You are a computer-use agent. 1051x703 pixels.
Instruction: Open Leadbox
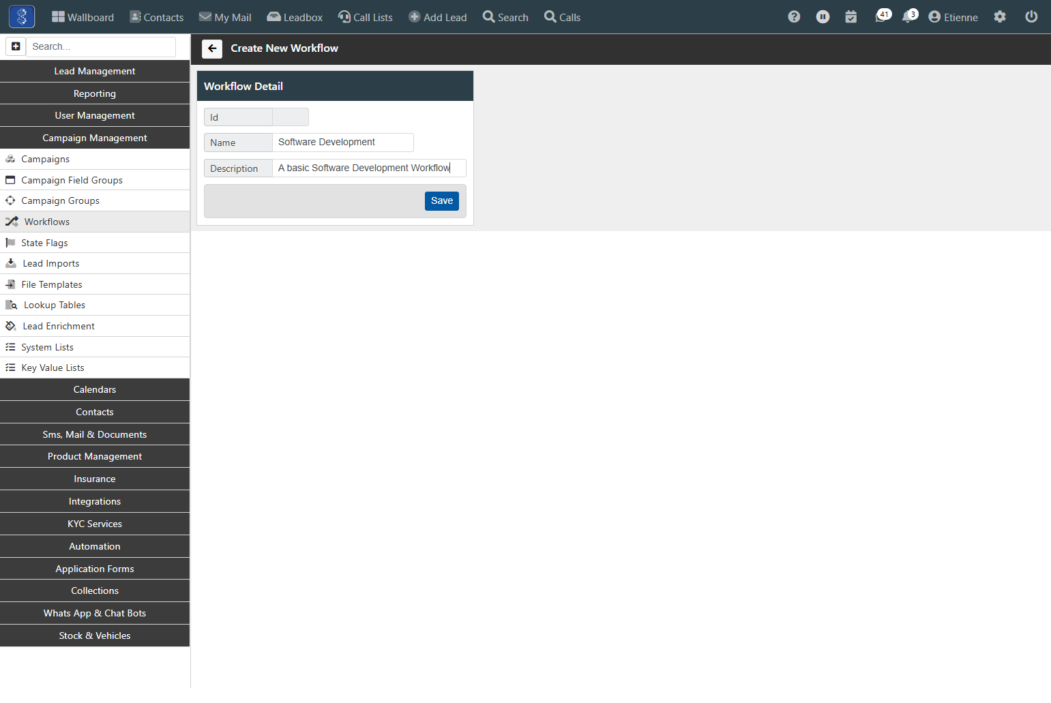click(295, 17)
